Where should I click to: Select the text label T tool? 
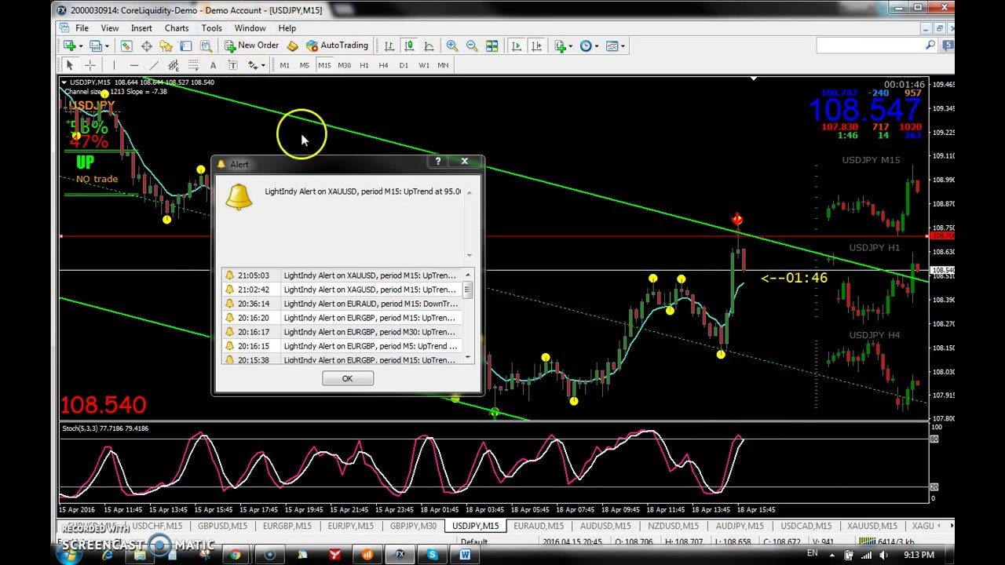point(233,65)
